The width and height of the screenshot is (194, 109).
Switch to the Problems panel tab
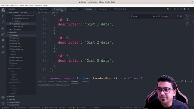tap(42, 81)
